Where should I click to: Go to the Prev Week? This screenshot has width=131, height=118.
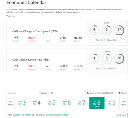(x=10, y=103)
